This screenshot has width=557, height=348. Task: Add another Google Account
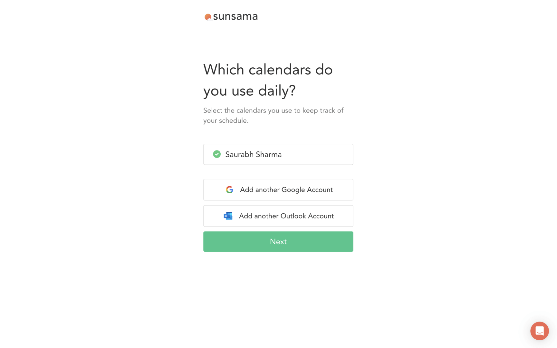[x=278, y=190]
